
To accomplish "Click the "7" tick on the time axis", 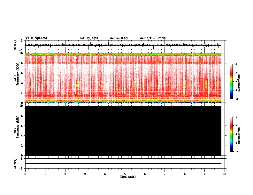I will tap(165, 174).
